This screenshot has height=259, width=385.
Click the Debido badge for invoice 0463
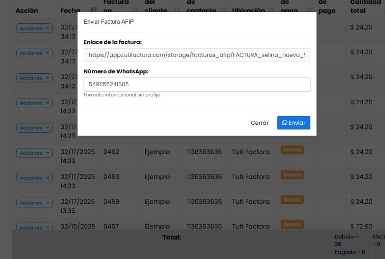[292, 175]
